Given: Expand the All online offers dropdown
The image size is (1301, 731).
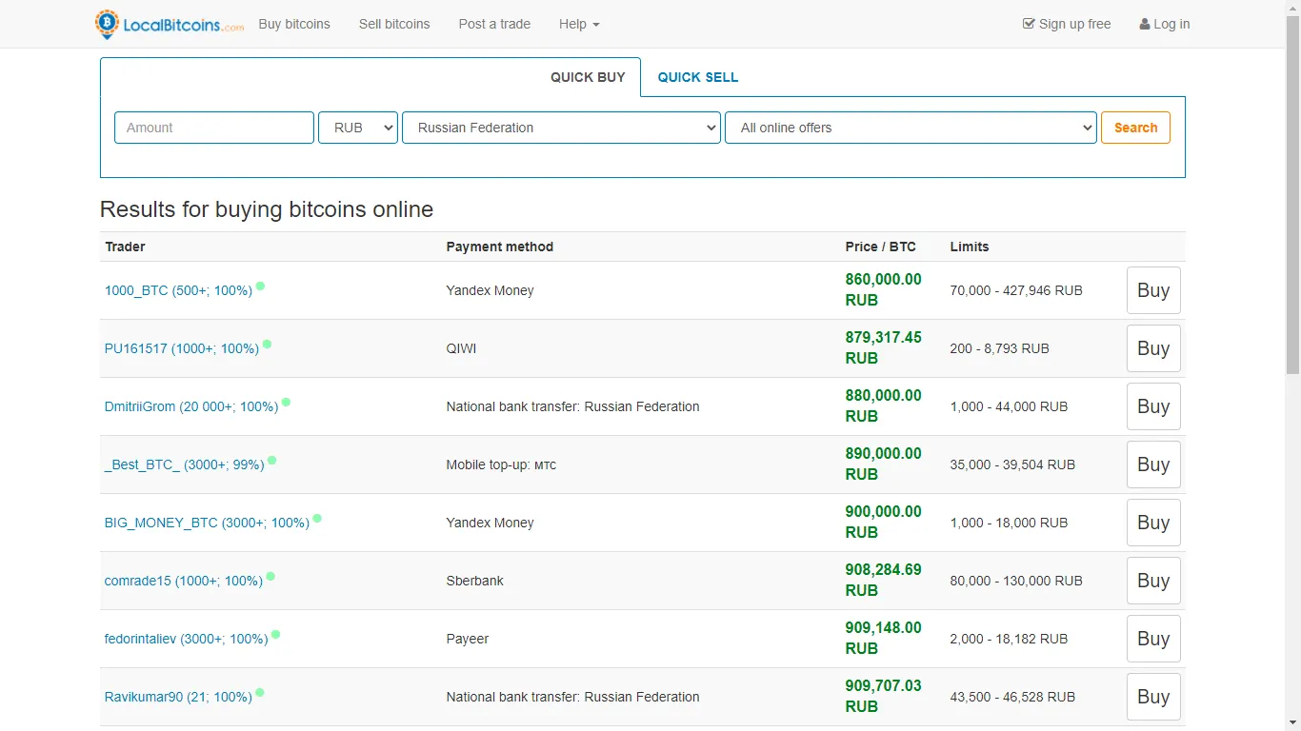Looking at the screenshot, I should click(x=911, y=127).
